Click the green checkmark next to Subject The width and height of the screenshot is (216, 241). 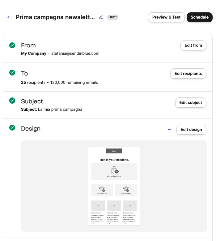[x=12, y=101]
